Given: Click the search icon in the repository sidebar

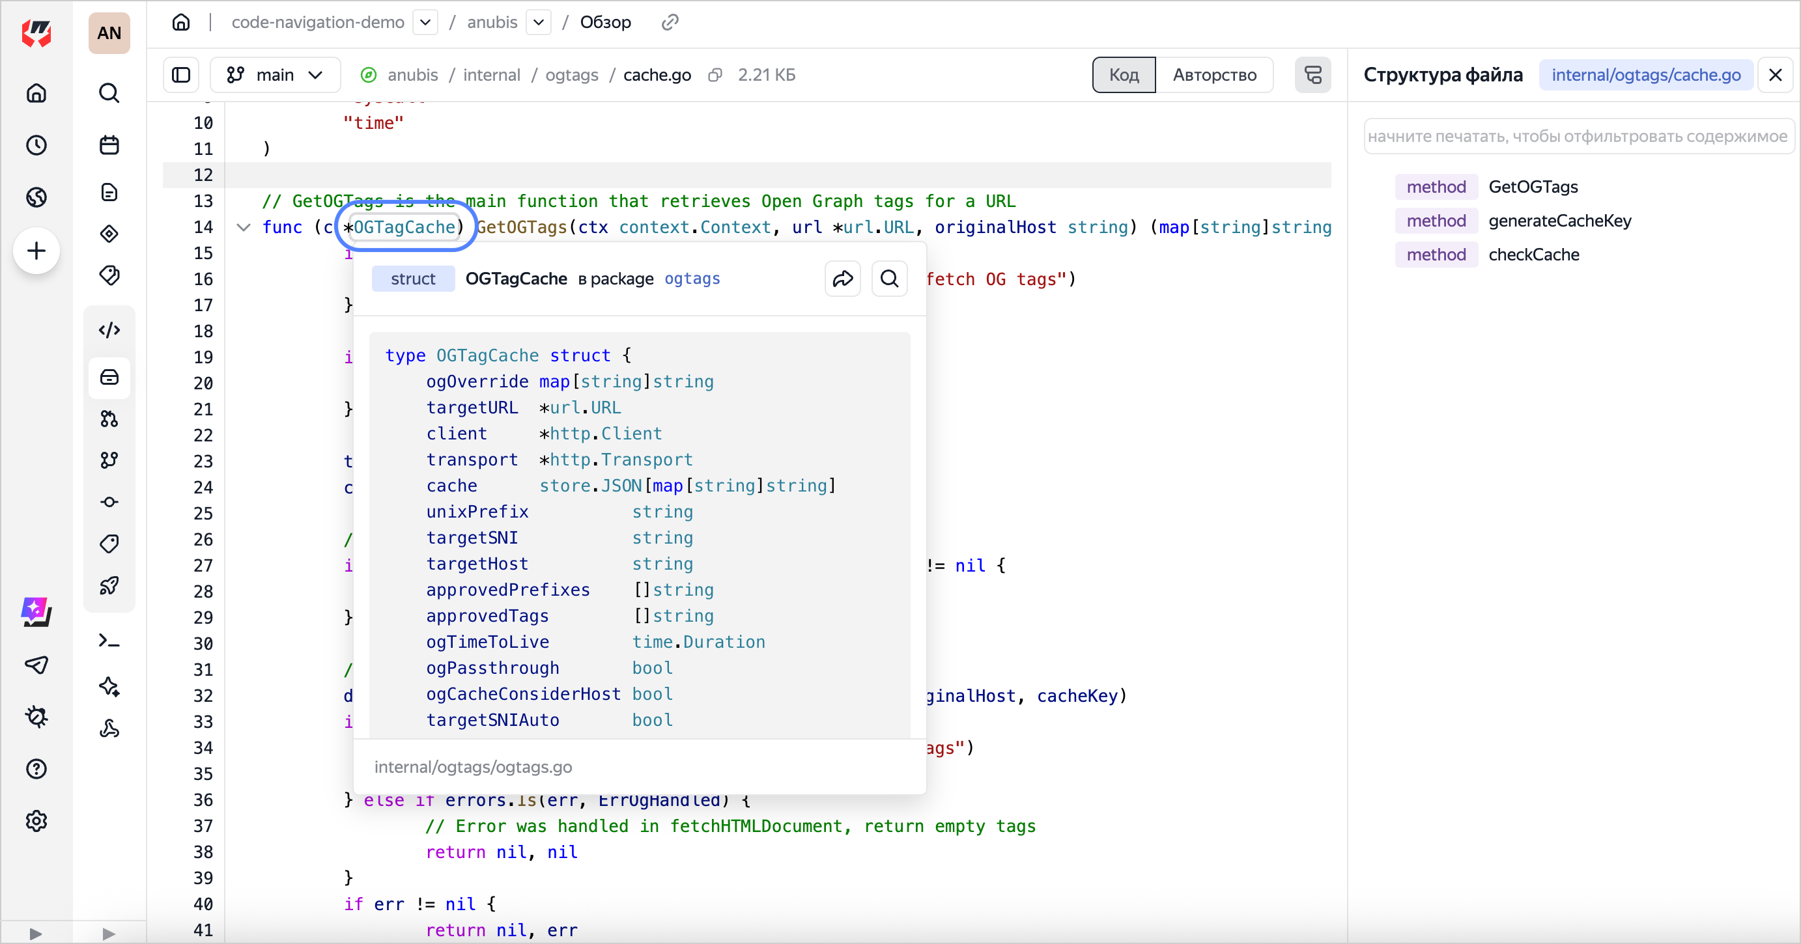Looking at the screenshot, I should pos(109,93).
